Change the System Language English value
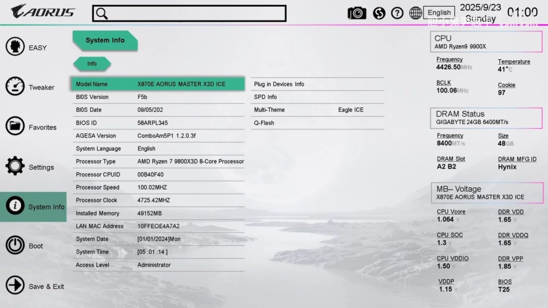Viewport: 548px width, 308px height. 146,149
